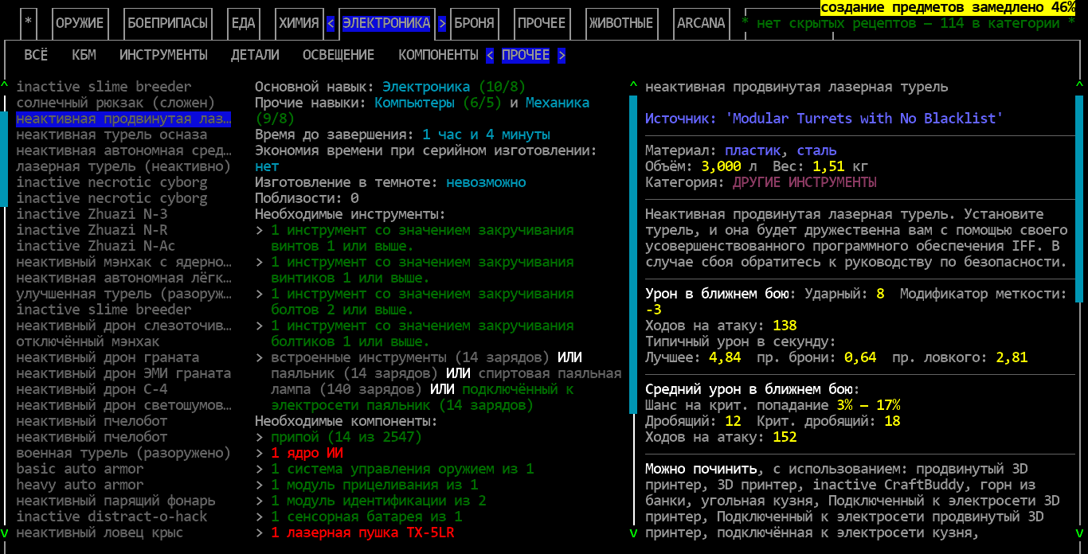Click item info panel left scroll-down caret
Viewport: 1088px width, 554px height.
pyautogui.click(x=633, y=533)
